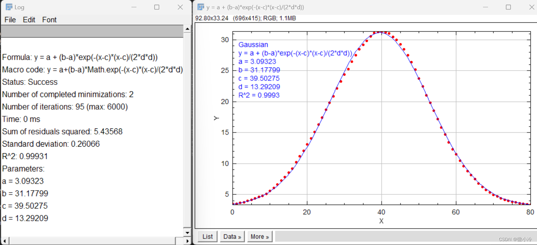The image size is (537, 245).
Task: Click the 'd = 13.29209' legend text in plot
Action: click(x=259, y=87)
